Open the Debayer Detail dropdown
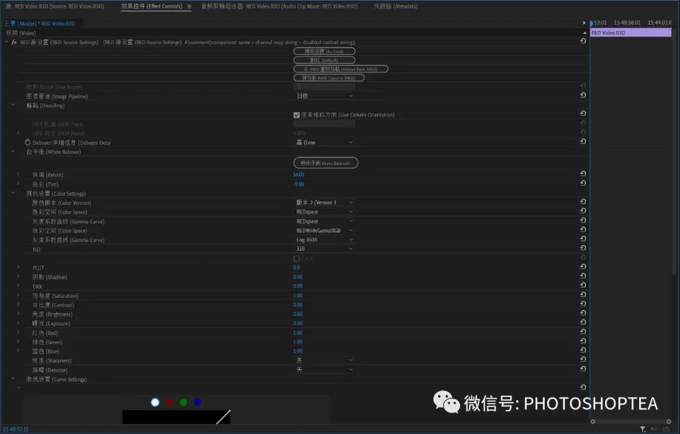Image resolution: width=680 pixels, height=434 pixels. coord(324,142)
